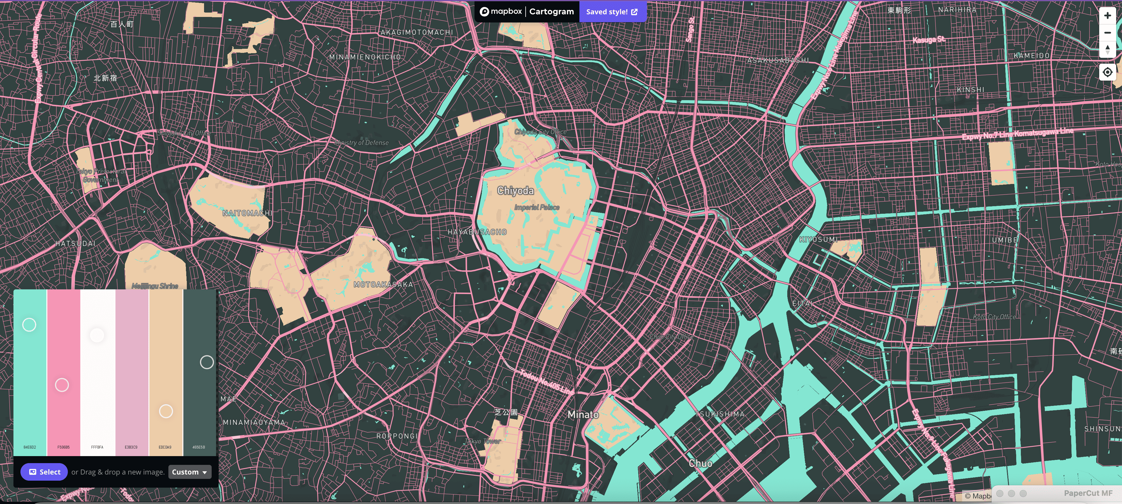Select the pink F596B5 color swatch
The width and height of the screenshot is (1122, 504).
[64, 370]
